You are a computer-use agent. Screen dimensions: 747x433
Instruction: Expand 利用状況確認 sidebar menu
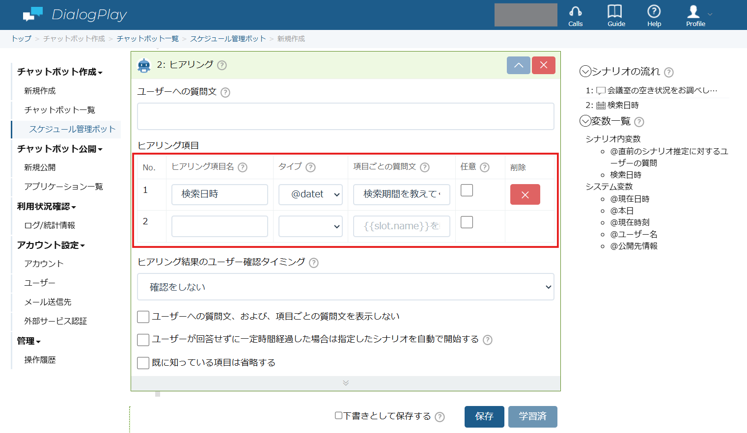click(47, 207)
